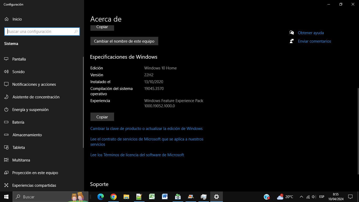Click the Batería icon in sidebar

click(x=6, y=122)
